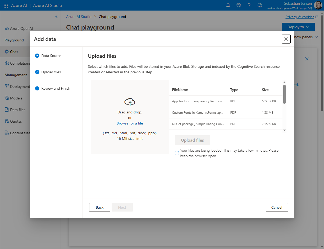The width and height of the screenshot is (324, 249).
Task: Expand the Deploy to dropdown
Action: pos(298,27)
